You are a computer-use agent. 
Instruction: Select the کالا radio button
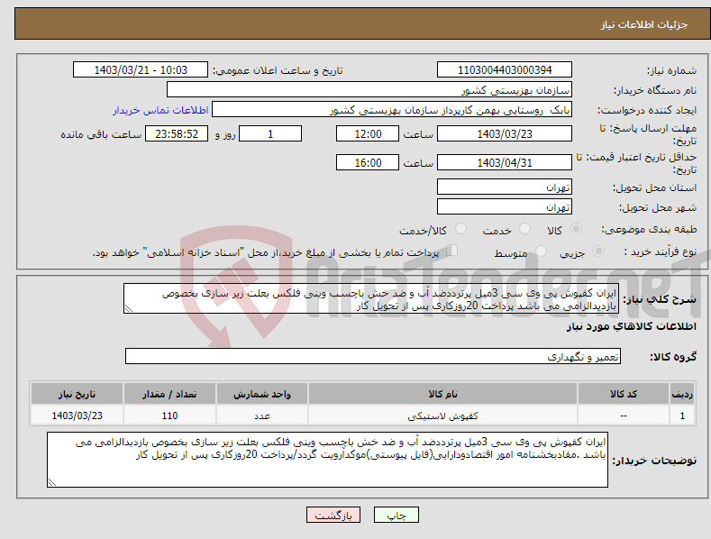coord(576,229)
